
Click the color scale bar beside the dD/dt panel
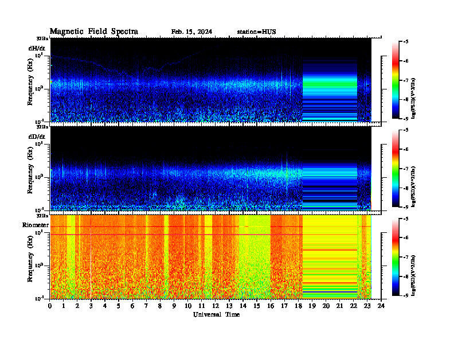[396, 169]
